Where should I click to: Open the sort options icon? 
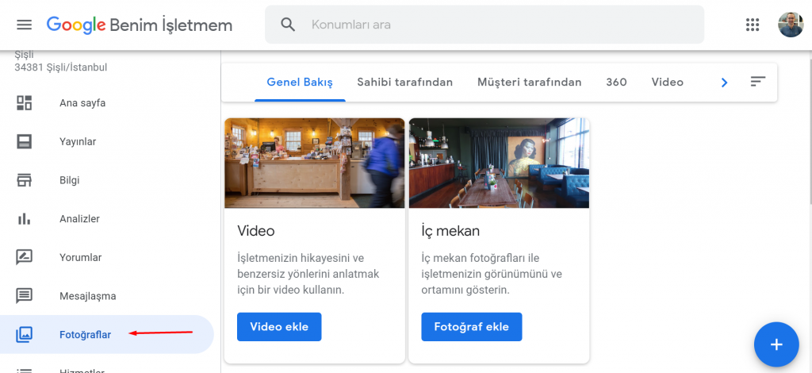[x=757, y=81]
